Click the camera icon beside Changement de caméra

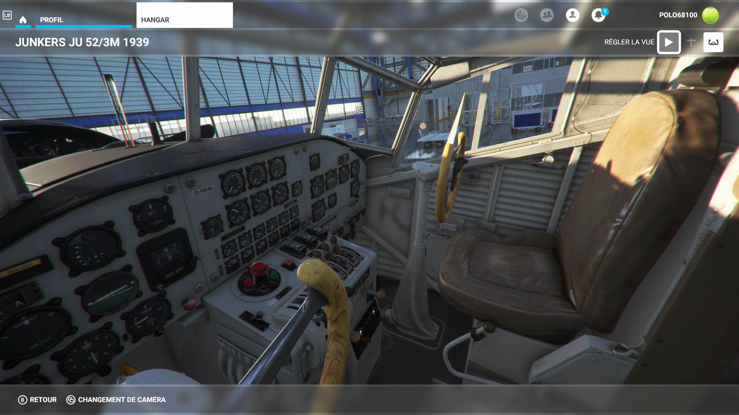click(71, 400)
